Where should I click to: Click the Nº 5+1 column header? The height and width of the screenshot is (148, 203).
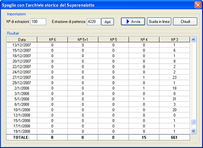point(83,39)
